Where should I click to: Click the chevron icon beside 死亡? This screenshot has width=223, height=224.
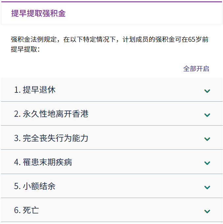coord(207,211)
